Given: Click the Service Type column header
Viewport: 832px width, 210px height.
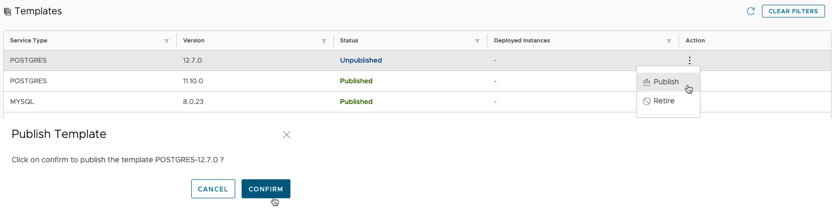Looking at the screenshot, I should click(29, 40).
